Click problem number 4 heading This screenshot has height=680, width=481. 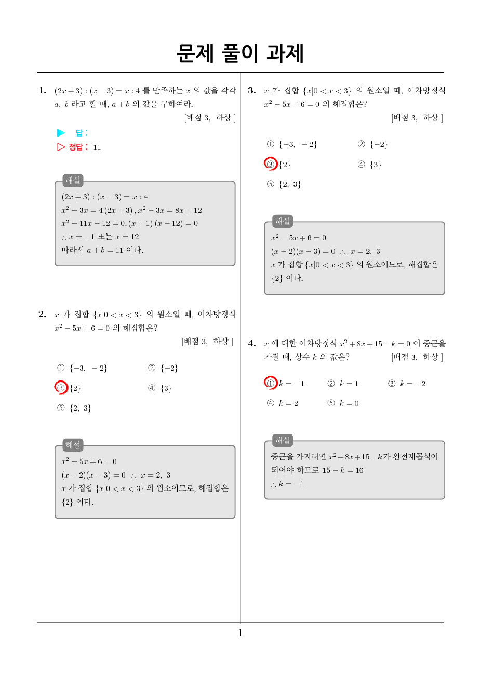[x=252, y=343]
